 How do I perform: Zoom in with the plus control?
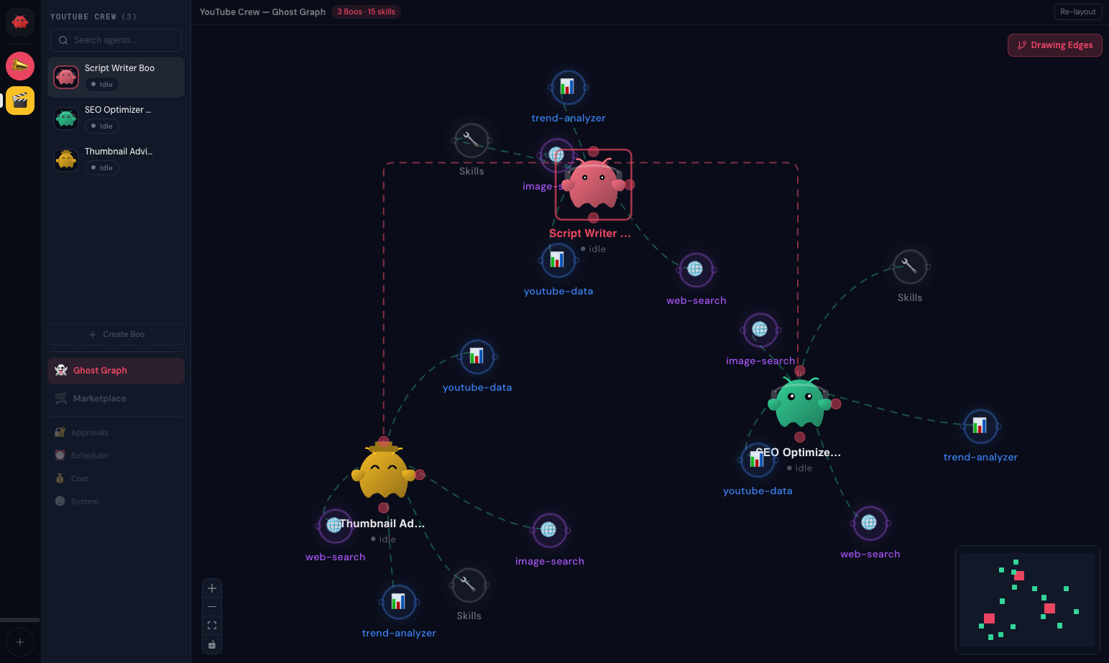212,588
